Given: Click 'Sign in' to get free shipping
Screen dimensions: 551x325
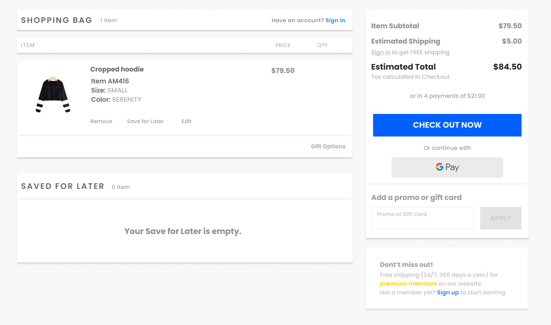Looking at the screenshot, I should tap(380, 52).
